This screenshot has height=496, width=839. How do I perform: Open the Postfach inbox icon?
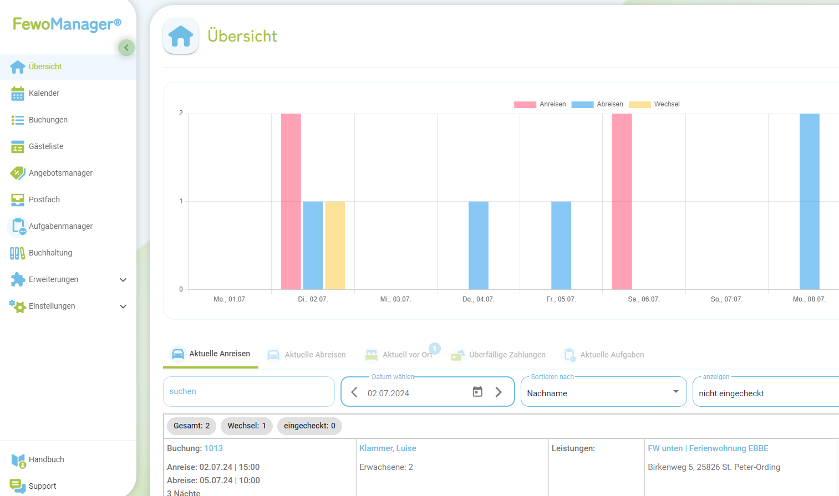point(18,200)
